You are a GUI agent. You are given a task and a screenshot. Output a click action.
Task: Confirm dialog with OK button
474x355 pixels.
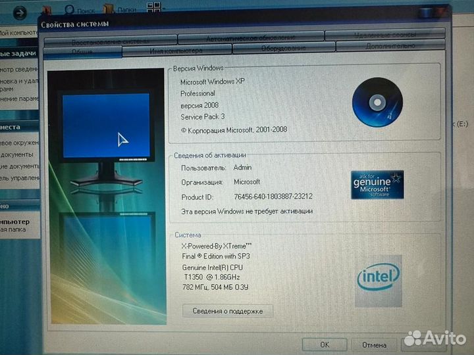325,344
